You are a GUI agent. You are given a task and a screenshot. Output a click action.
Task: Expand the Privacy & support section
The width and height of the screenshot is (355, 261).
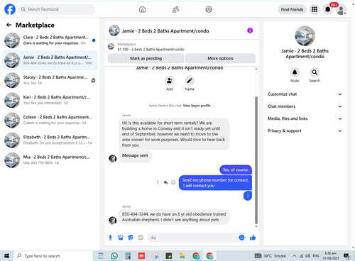coord(305,130)
